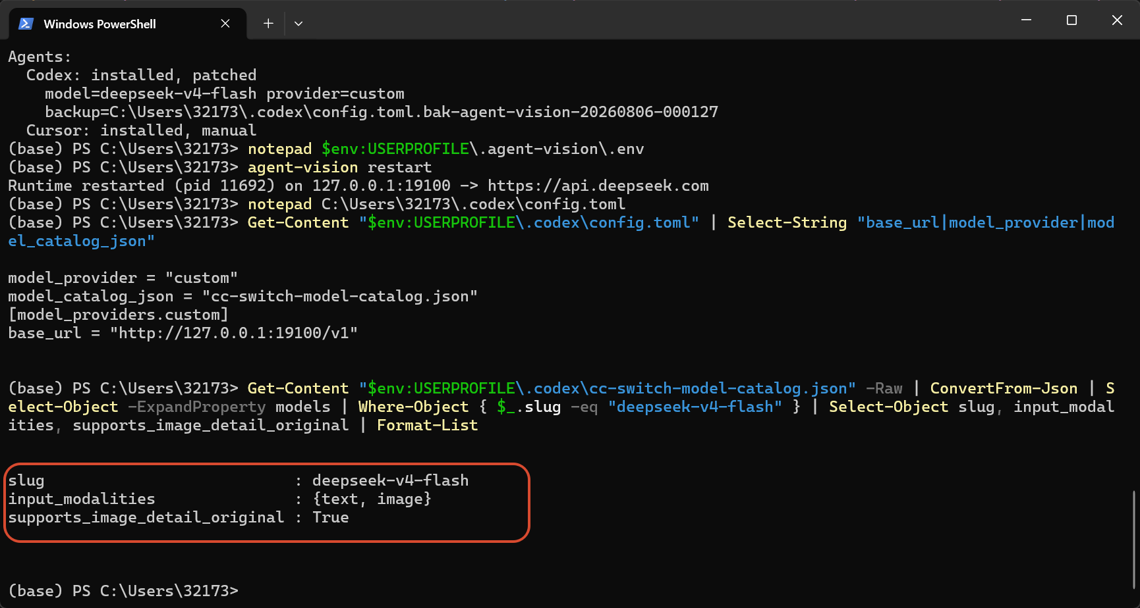1140x608 pixels.
Task: Click the backup config.toml.bak path line
Action: [382, 112]
